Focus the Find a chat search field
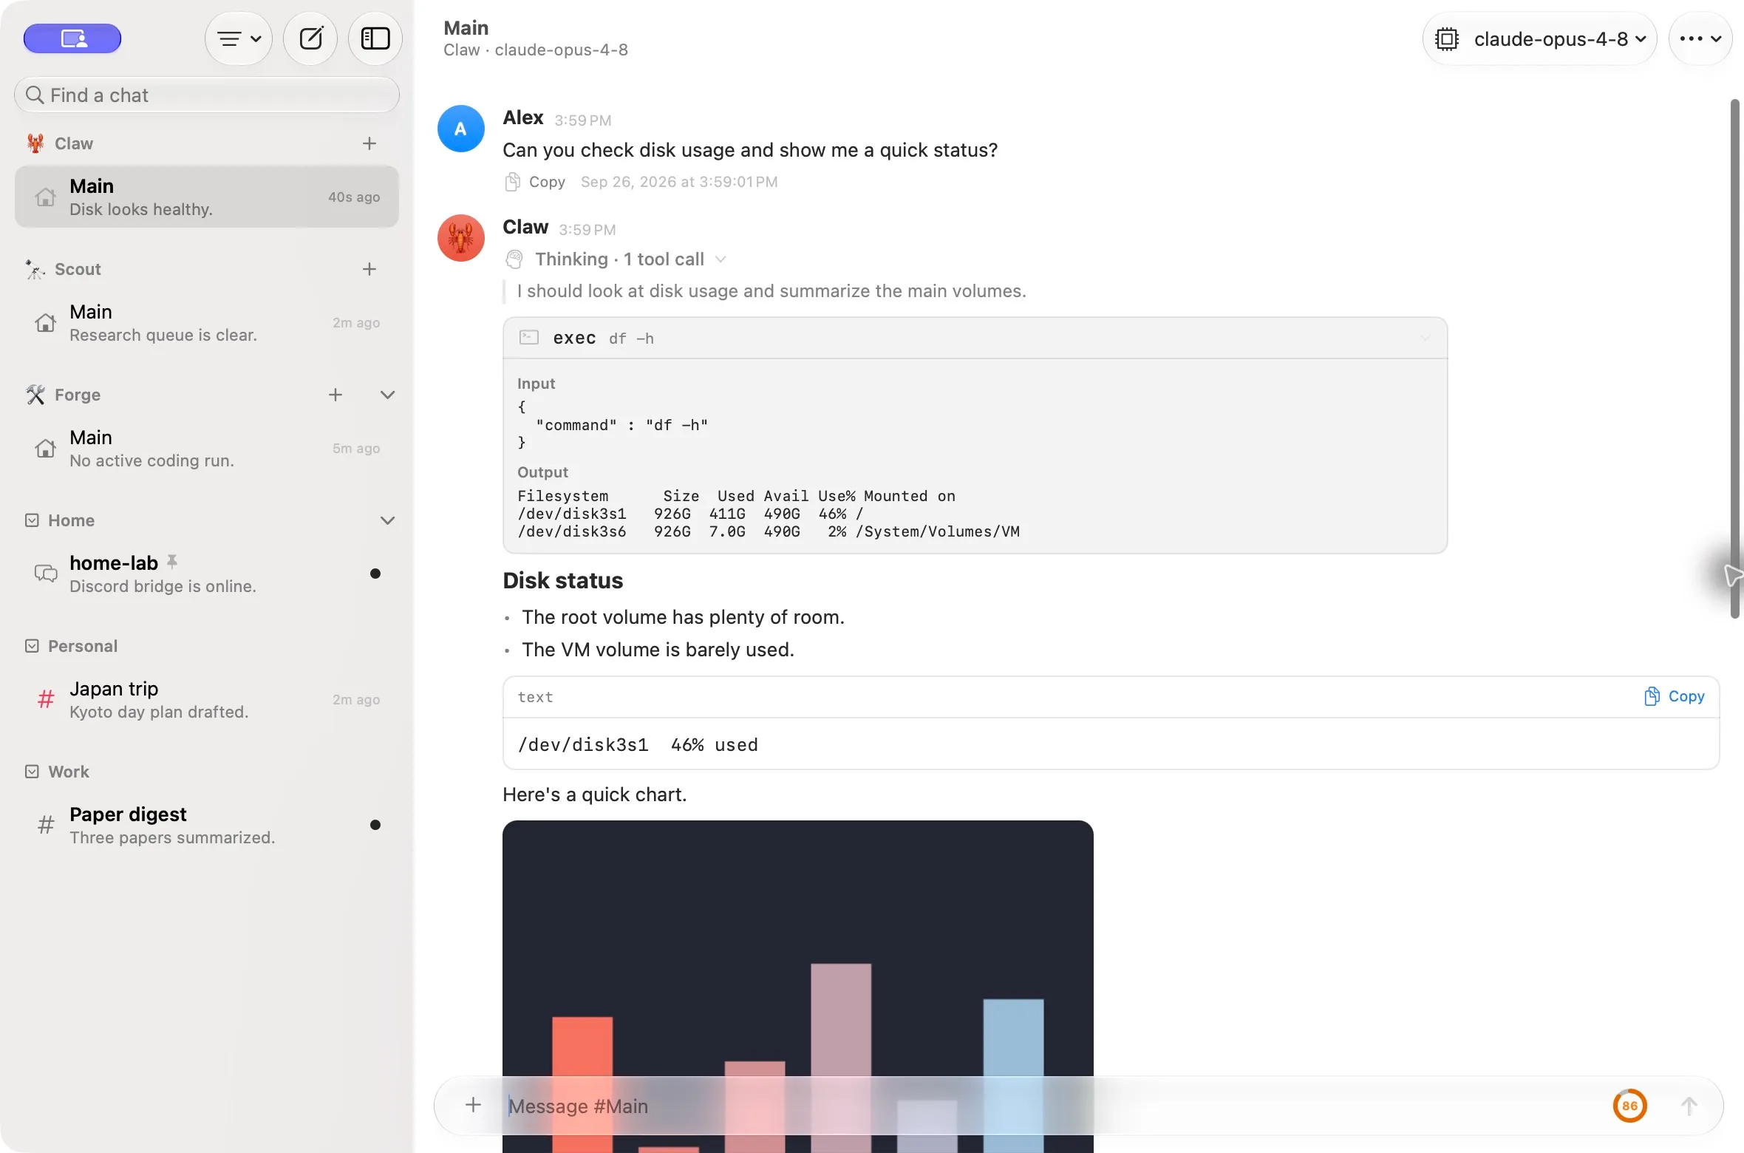This screenshot has height=1153, width=1744. point(207,95)
